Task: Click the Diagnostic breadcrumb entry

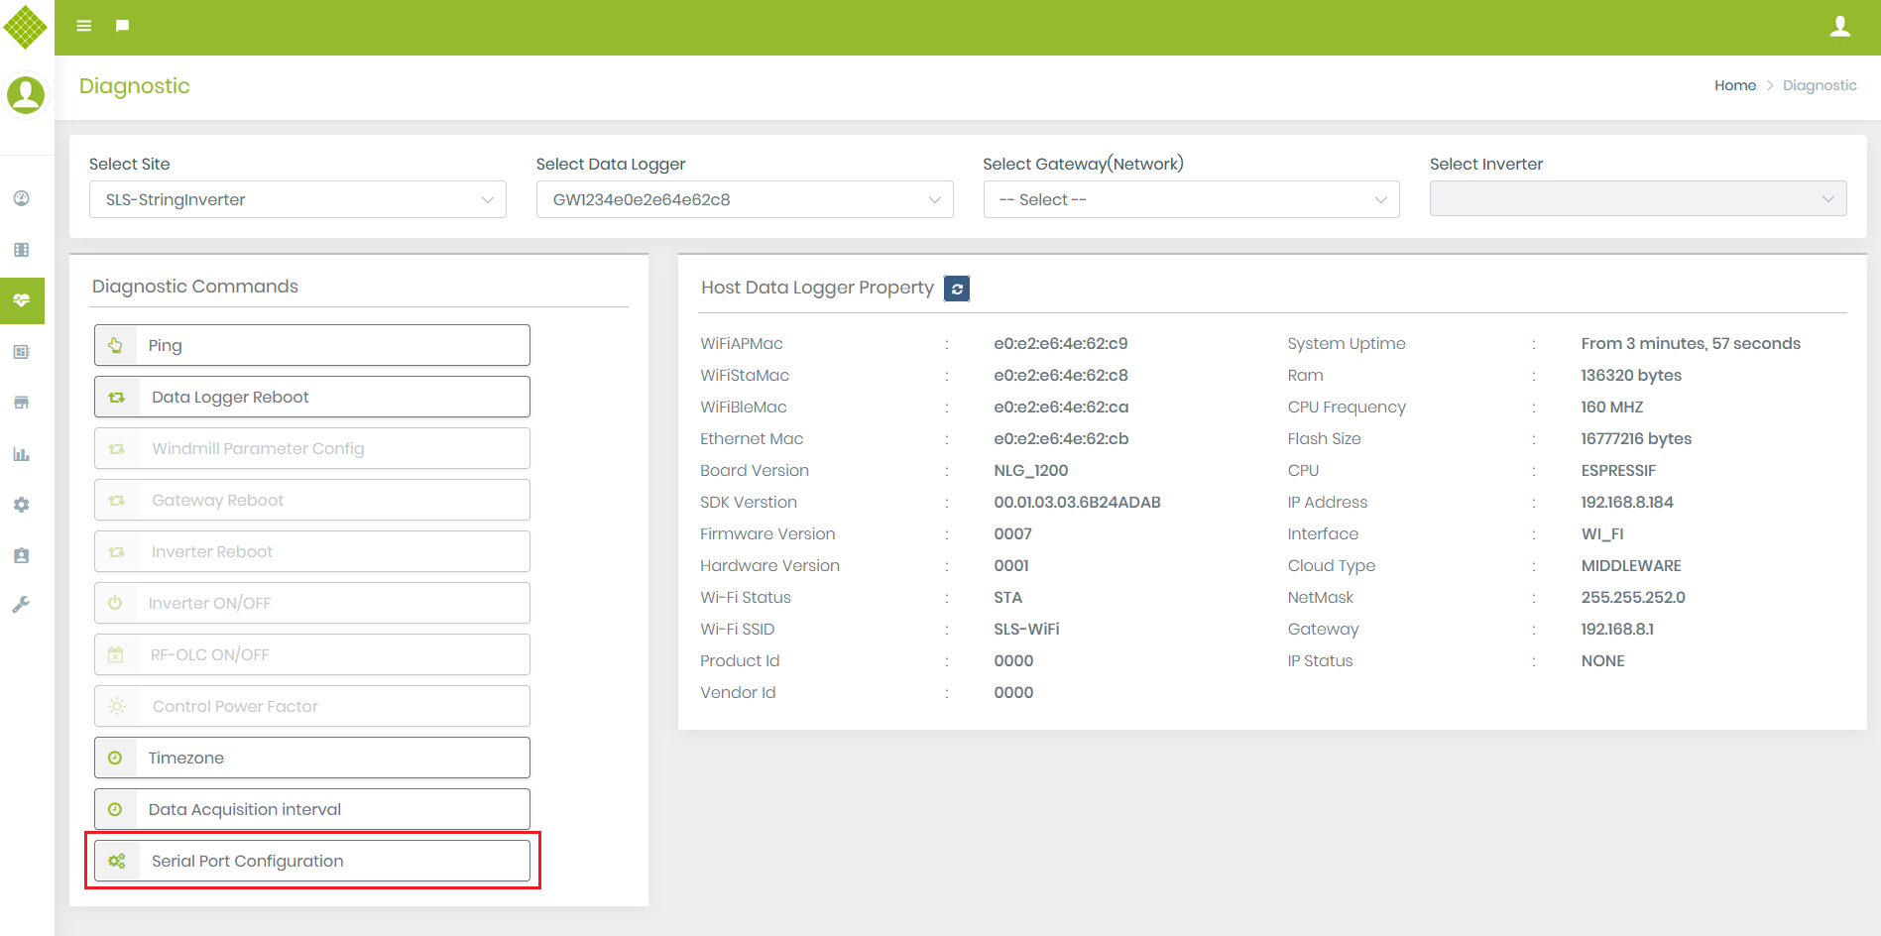Action: [x=1820, y=85]
